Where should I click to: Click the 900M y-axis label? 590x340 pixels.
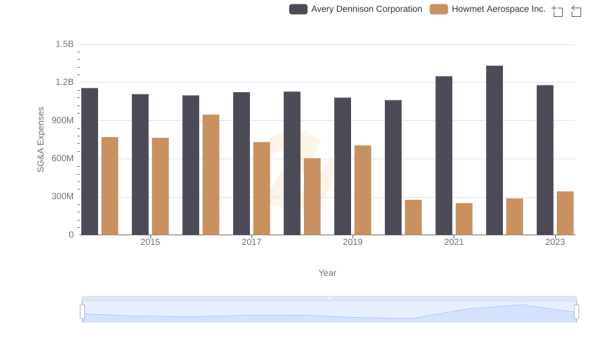tap(63, 120)
